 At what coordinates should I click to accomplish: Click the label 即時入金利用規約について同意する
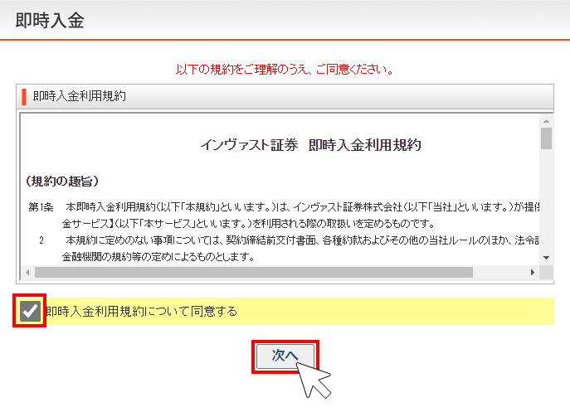pos(141,312)
